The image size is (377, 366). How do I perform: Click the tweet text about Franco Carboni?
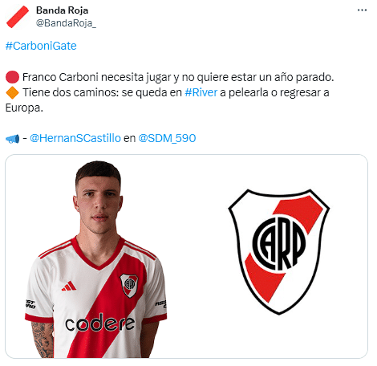click(178, 77)
